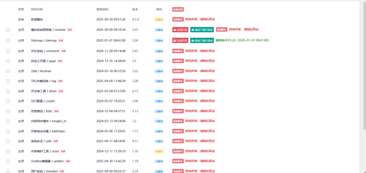The height and width of the screenshot is (173, 366).
Task: Click the 更新时间 column header
Action: pyautogui.click(x=102, y=9)
